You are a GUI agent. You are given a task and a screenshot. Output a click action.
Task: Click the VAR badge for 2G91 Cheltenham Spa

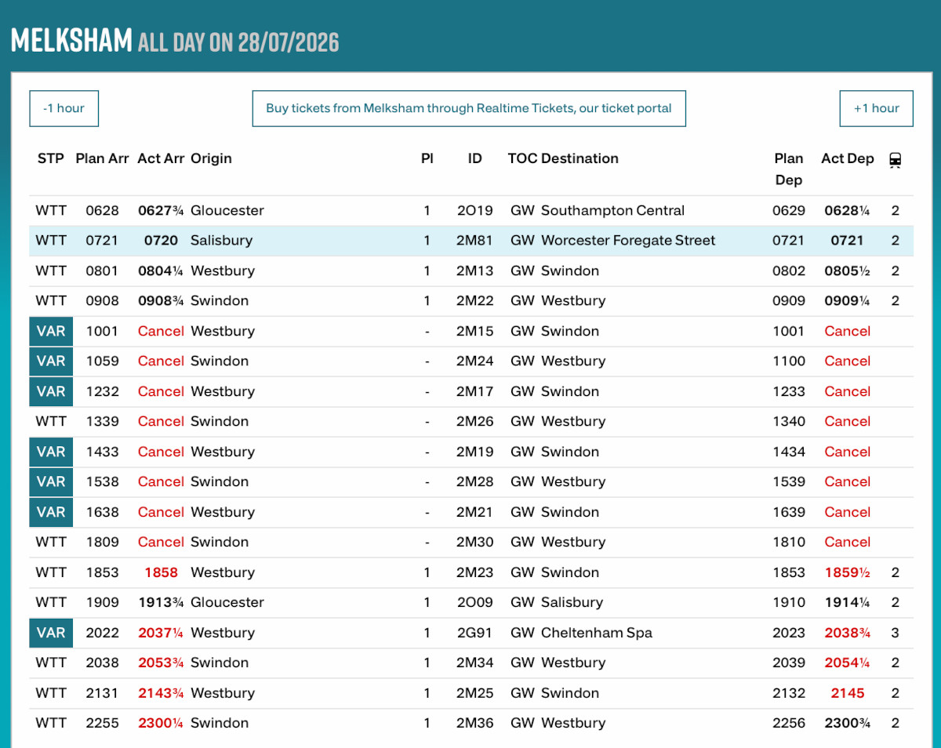[x=51, y=633]
